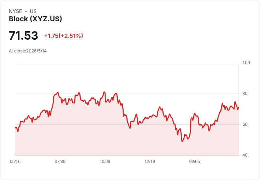Click the chart line's leftmost starting point
The image size is (260, 180).
[16, 128]
